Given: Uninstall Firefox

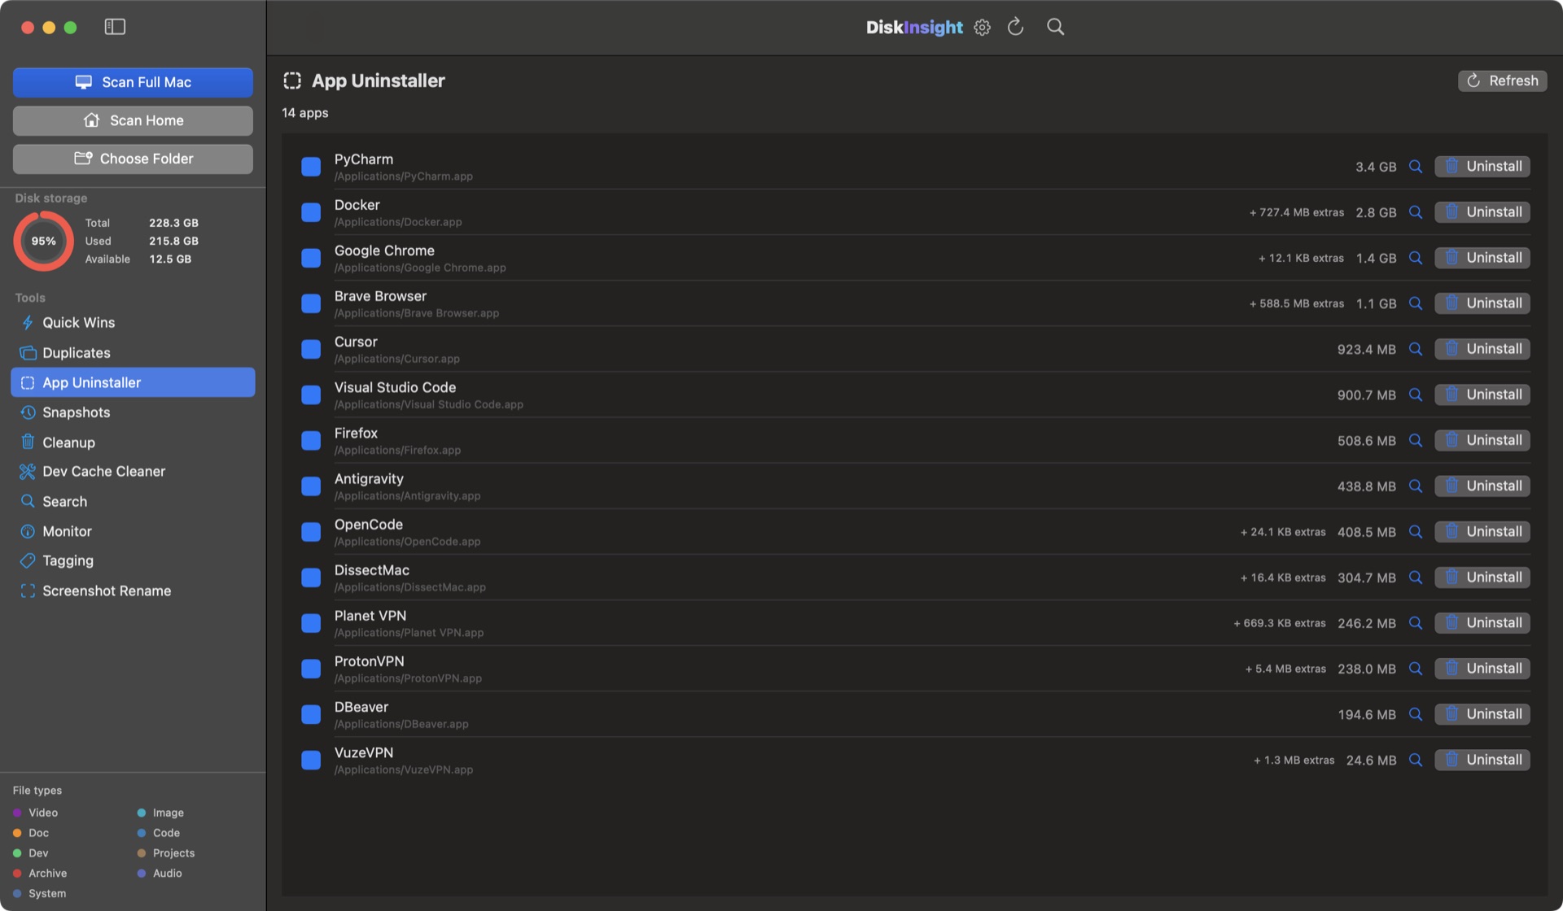Looking at the screenshot, I should coord(1482,440).
